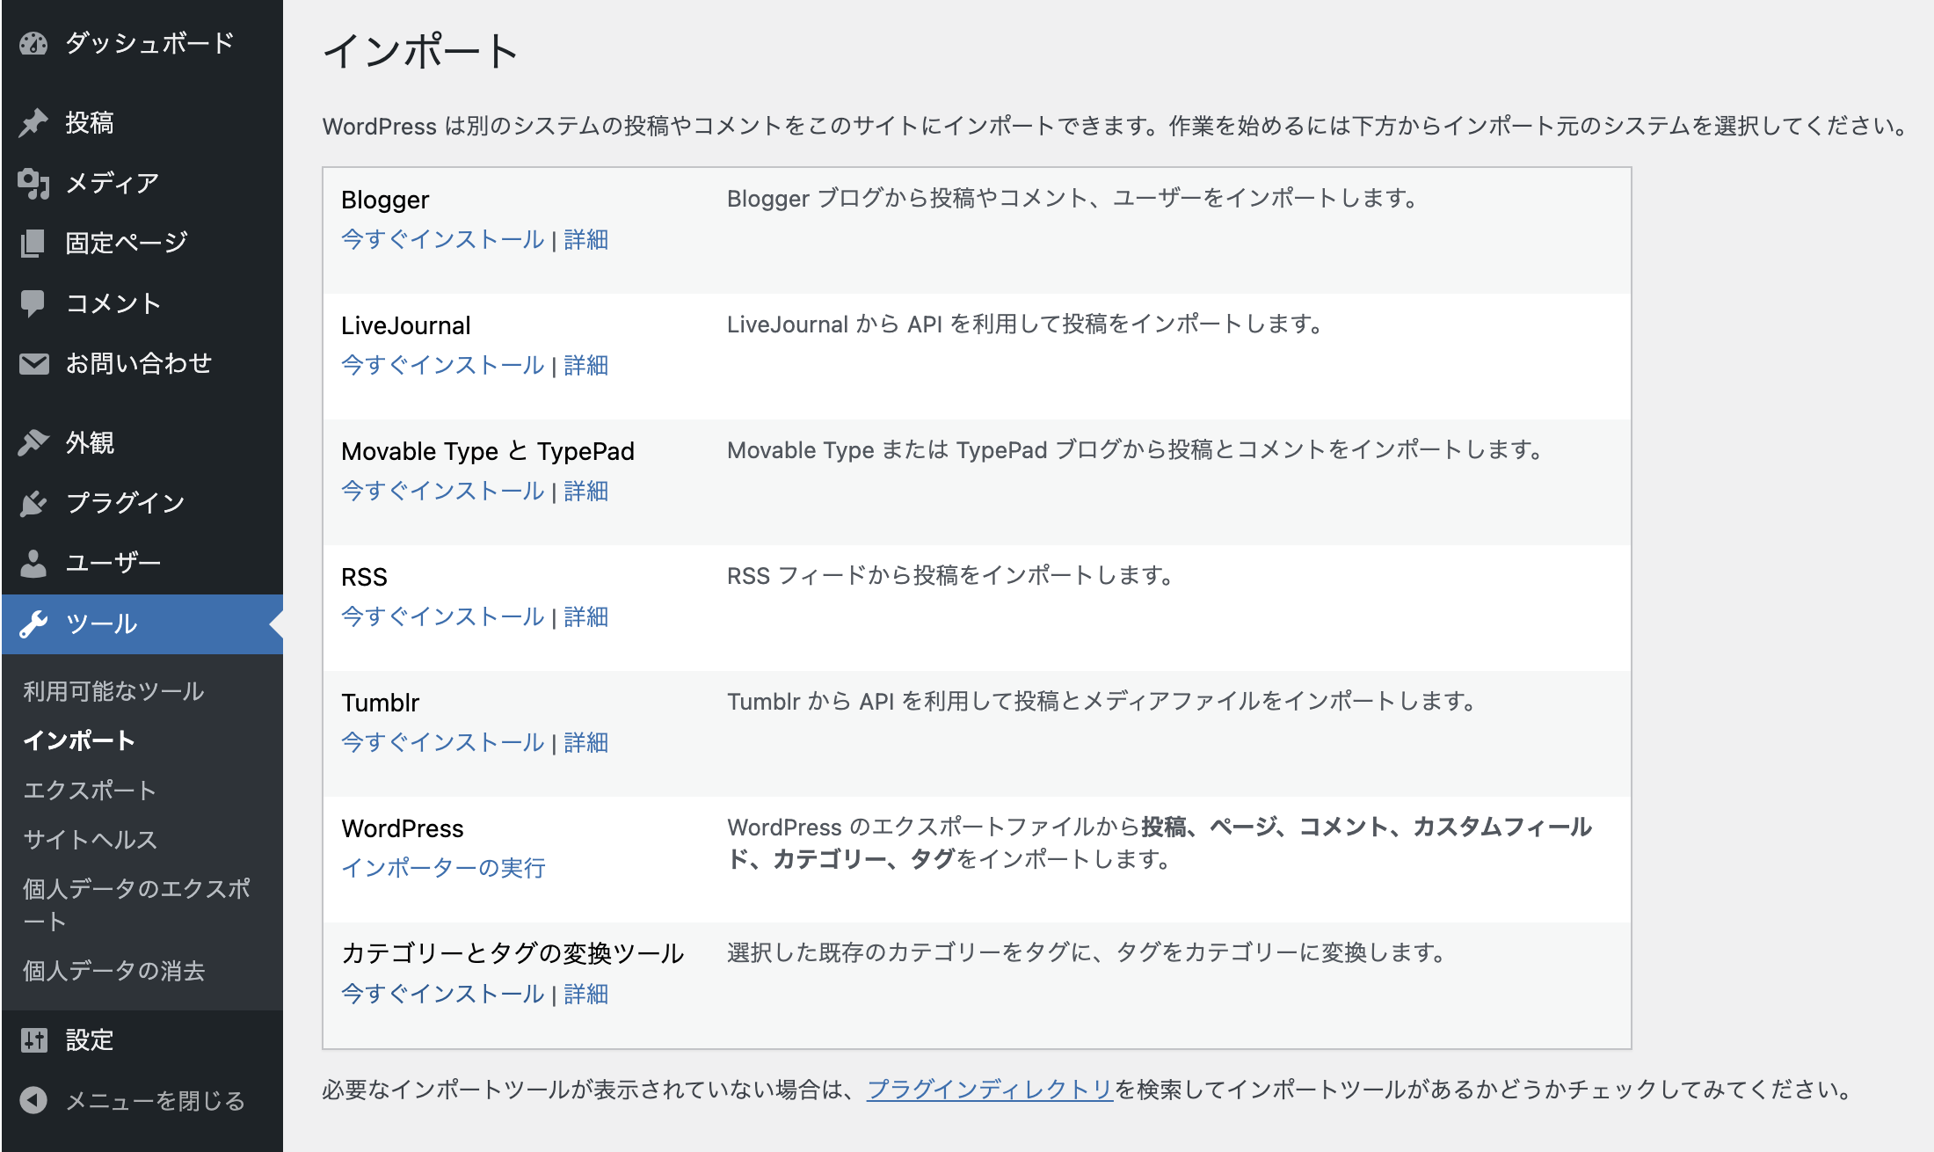Select the プラグイン plugin icon
Viewport: 1934px width, 1152px height.
point(33,502)
